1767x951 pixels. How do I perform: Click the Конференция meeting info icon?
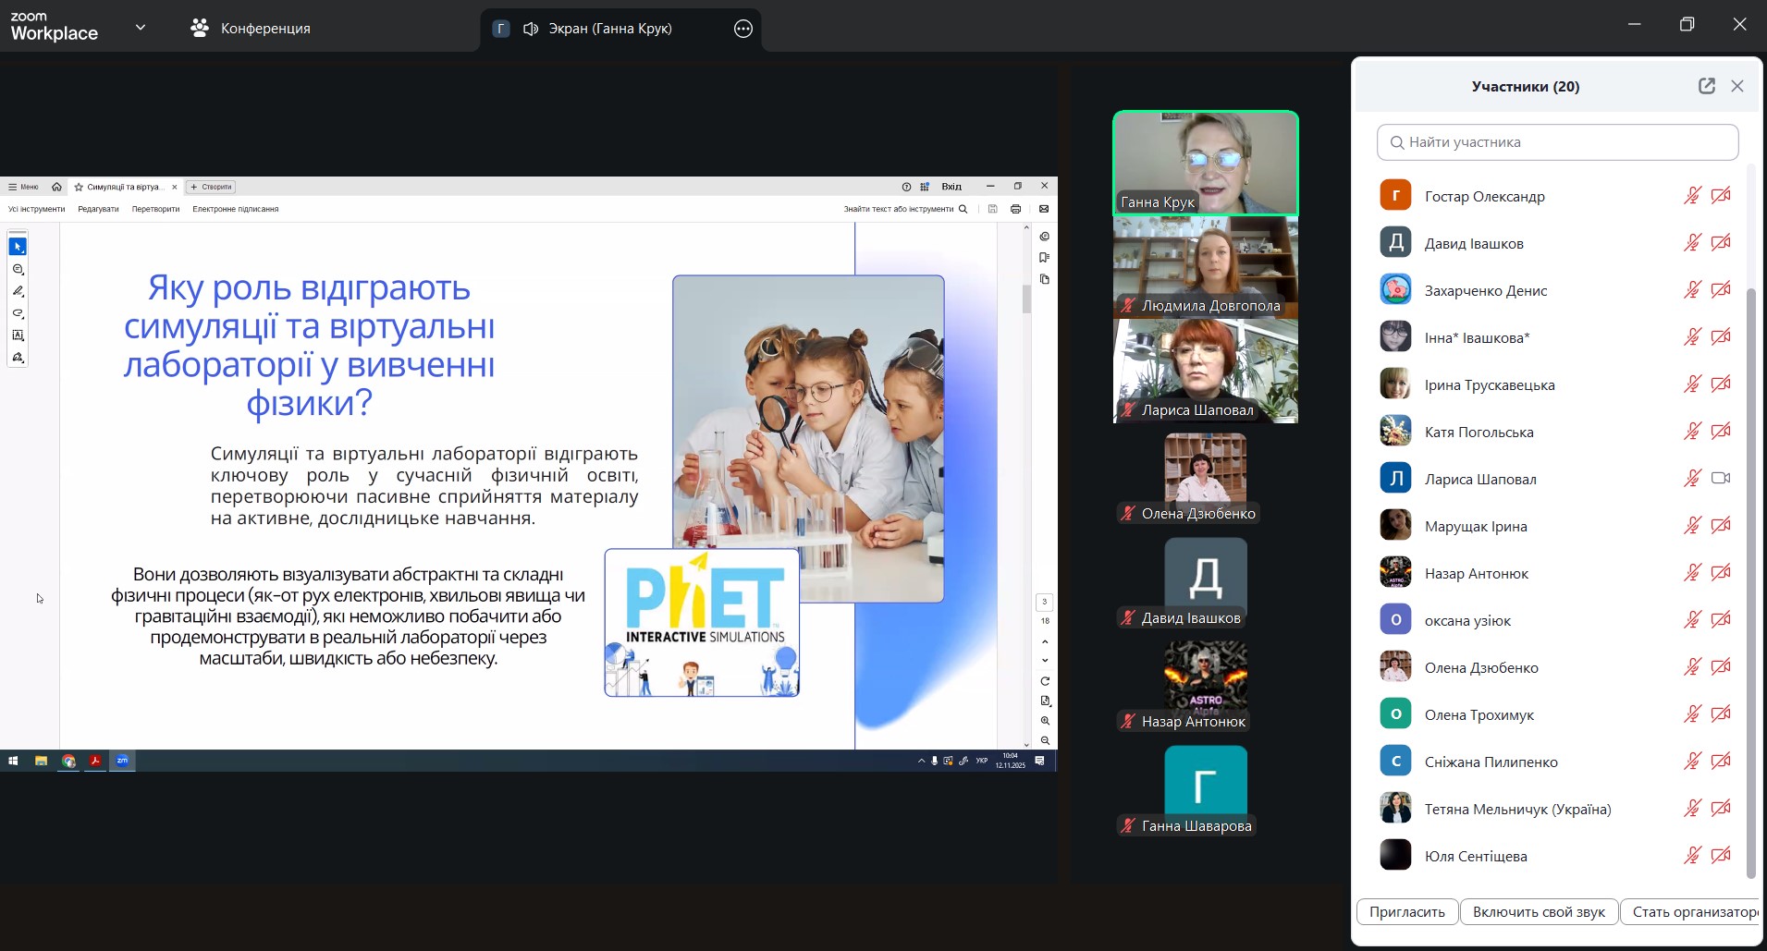[200, 29]
